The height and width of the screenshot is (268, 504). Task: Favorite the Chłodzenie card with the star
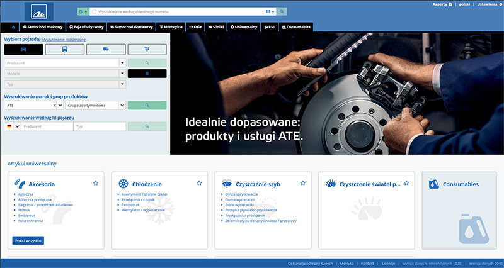pyautogui.click(x=199, y=183)
